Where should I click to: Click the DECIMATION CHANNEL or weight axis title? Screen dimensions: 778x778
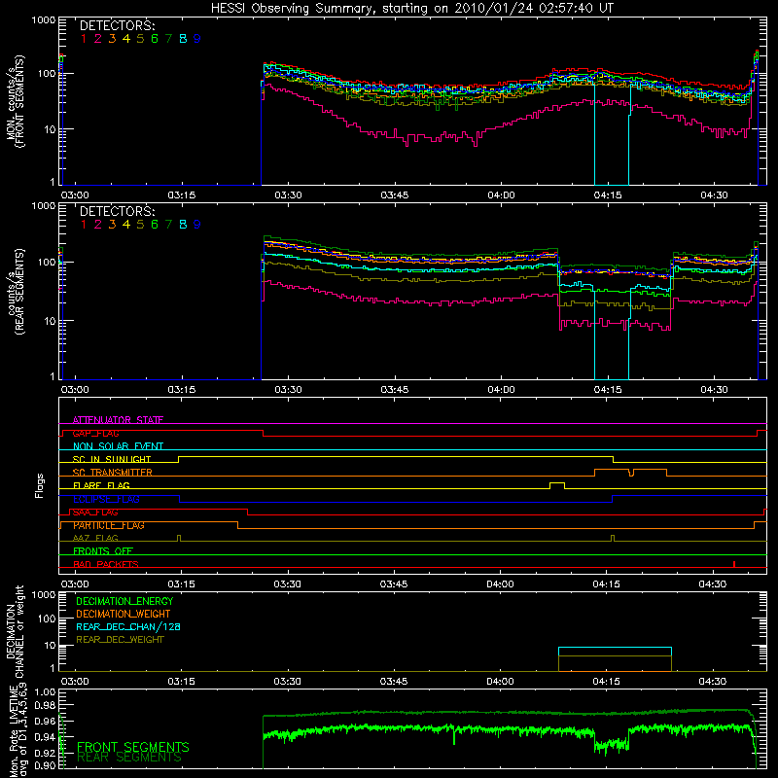click(16, 631)
